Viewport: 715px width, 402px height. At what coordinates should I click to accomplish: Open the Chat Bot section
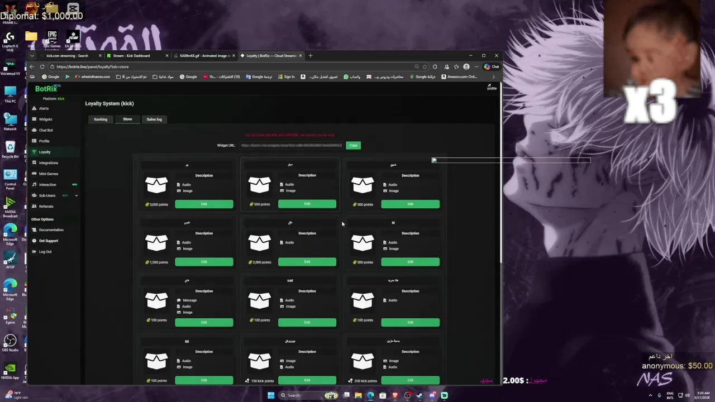coord(46,130)
